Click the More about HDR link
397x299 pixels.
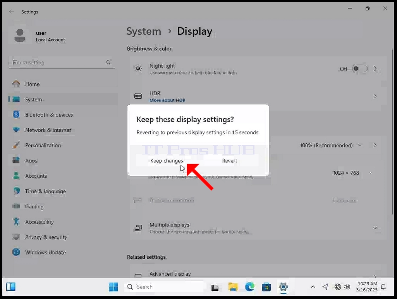coord(167,100)
